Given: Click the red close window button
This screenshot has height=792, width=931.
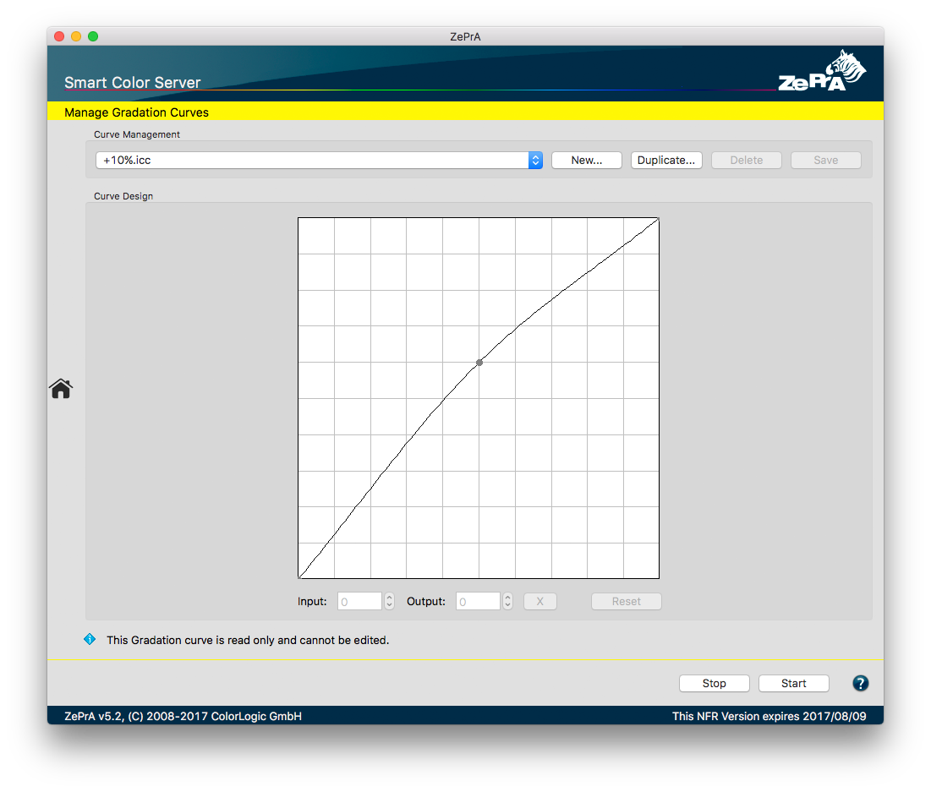Looking at the screenshot, I should pyautogui.click(x=59, y=36).
